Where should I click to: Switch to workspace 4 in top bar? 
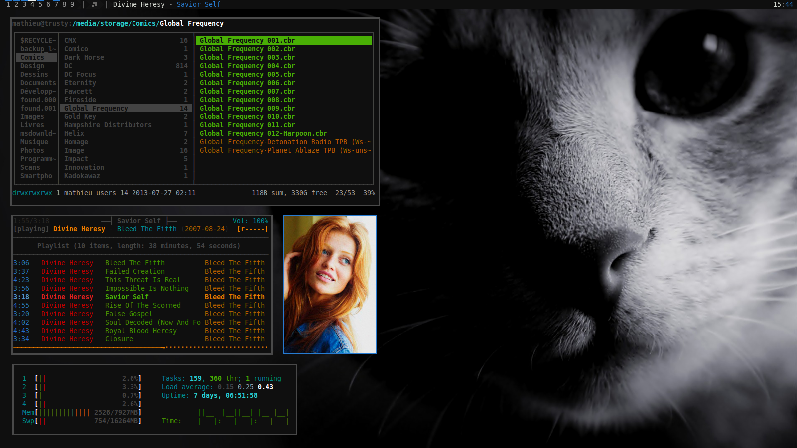pos(32,4)
